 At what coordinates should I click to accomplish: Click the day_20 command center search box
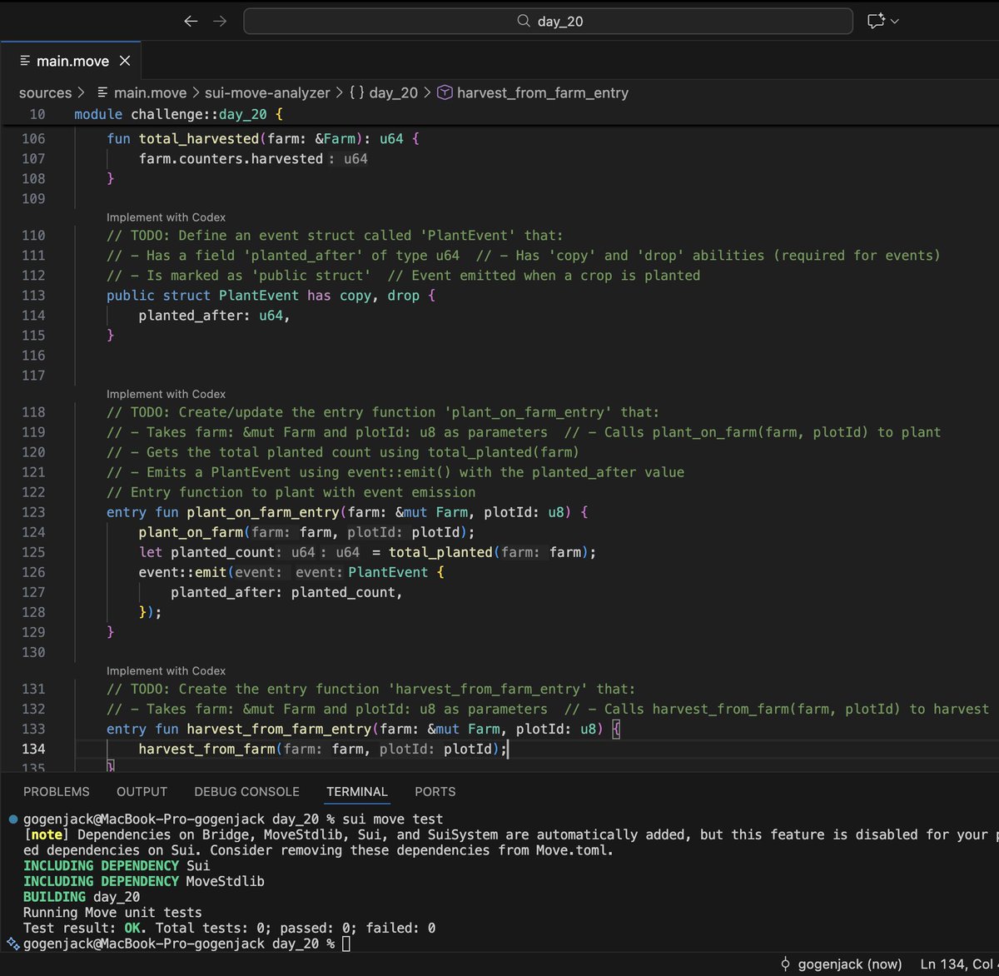click(x=548, y=21)
